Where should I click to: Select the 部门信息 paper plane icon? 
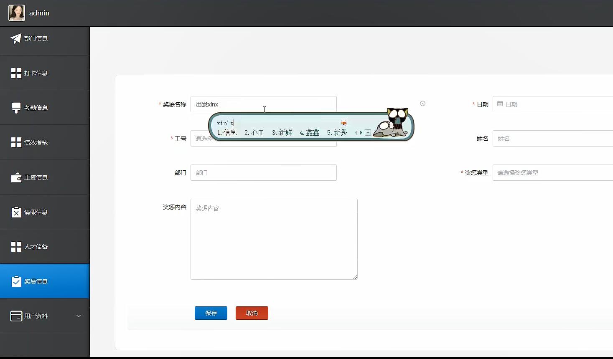[x=16, y=38]
